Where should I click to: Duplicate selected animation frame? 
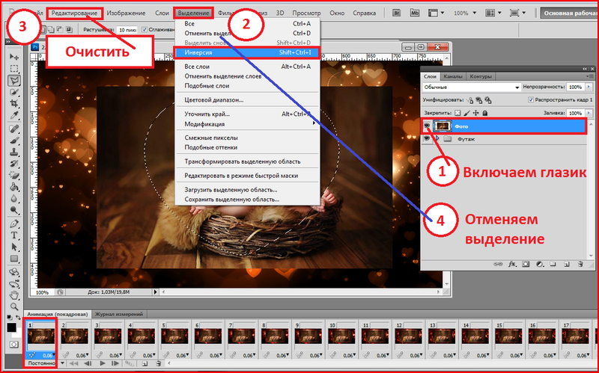coord(145,363)
